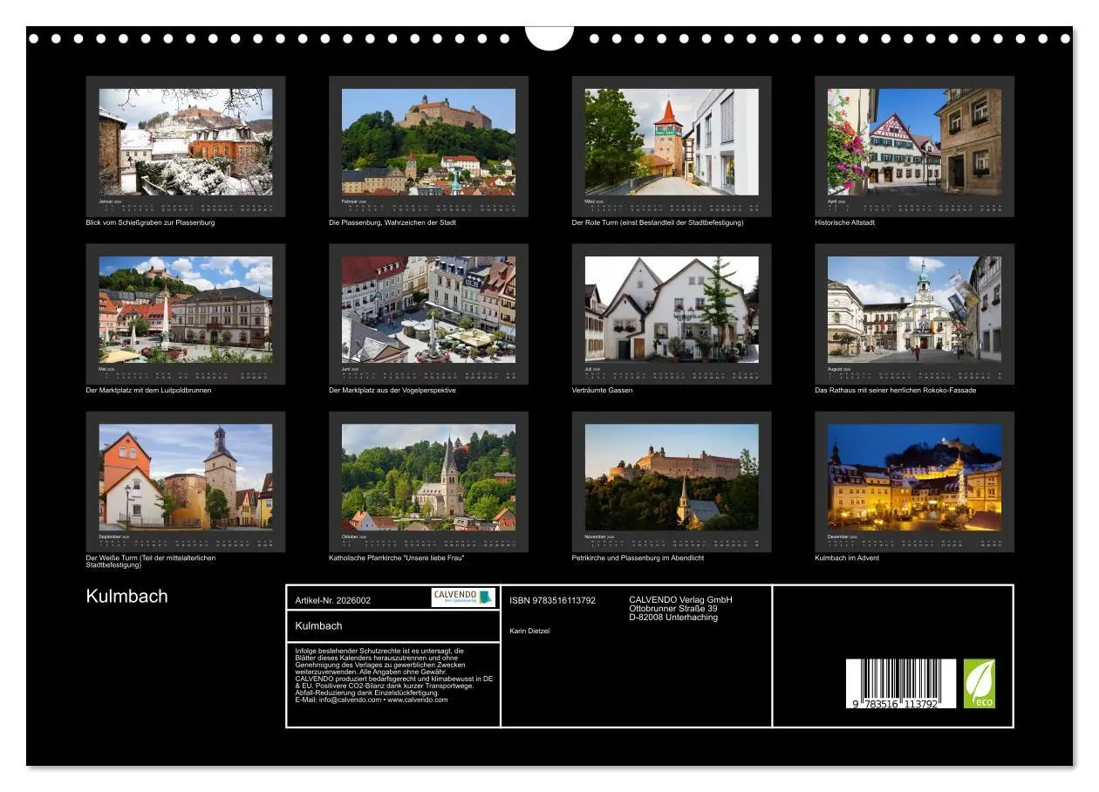Select the December Advent night photo

point(914,477)
